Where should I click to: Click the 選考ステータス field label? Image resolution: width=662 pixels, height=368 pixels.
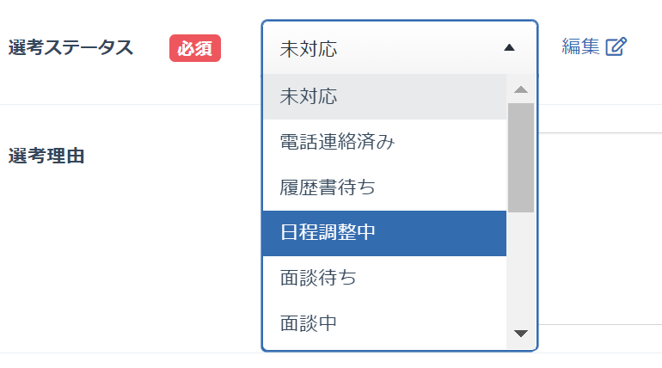pos(70,48)
